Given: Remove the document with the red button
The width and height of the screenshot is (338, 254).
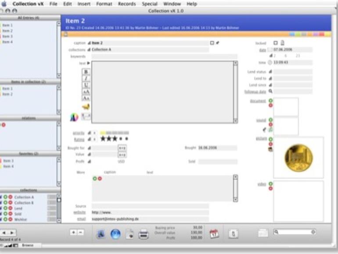Looking at the screenshot, I should point(270,105).
